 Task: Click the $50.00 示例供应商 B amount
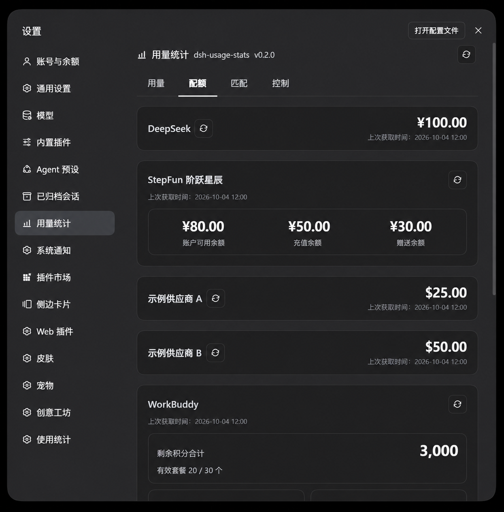[446, 347]
